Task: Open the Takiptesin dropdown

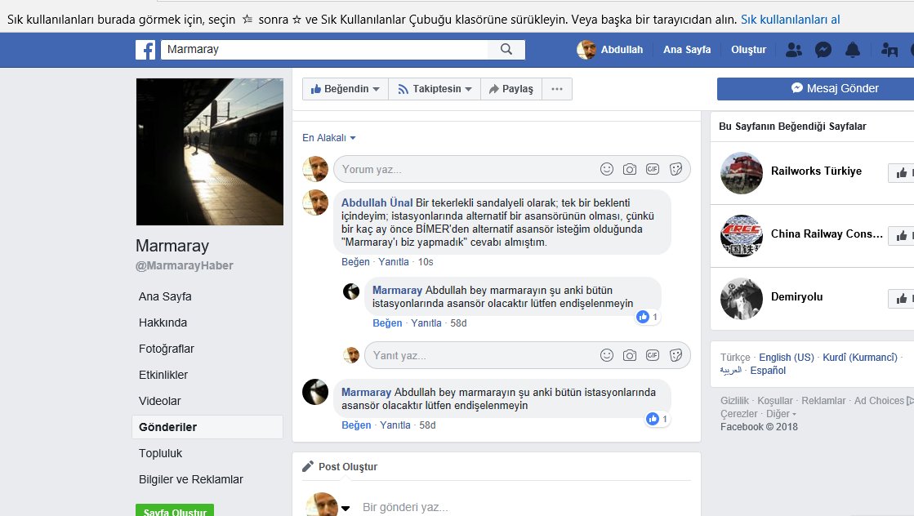Action: (435, 89)
